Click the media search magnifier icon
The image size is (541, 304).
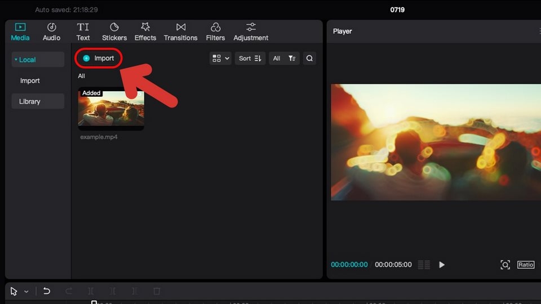coord(309,58)
